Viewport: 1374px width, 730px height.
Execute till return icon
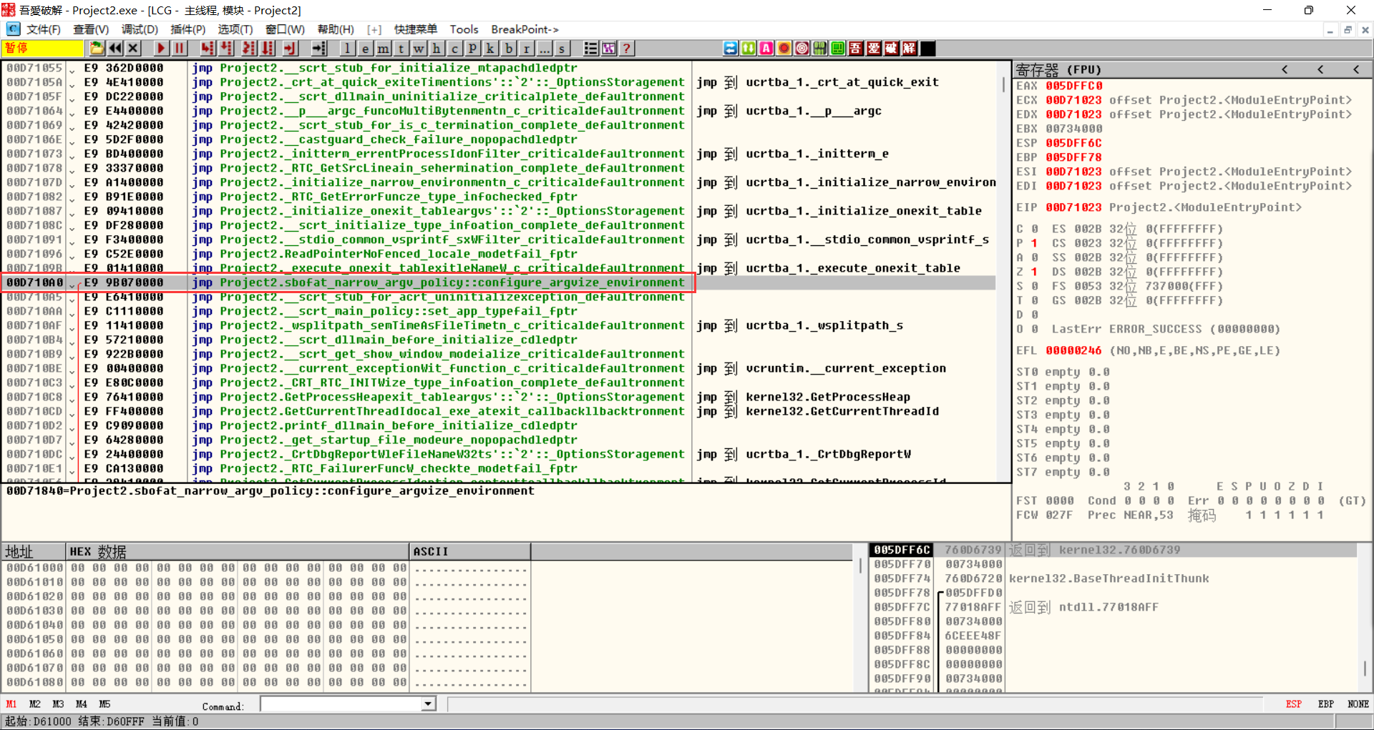pyautogui.click(x=291, y=48)
